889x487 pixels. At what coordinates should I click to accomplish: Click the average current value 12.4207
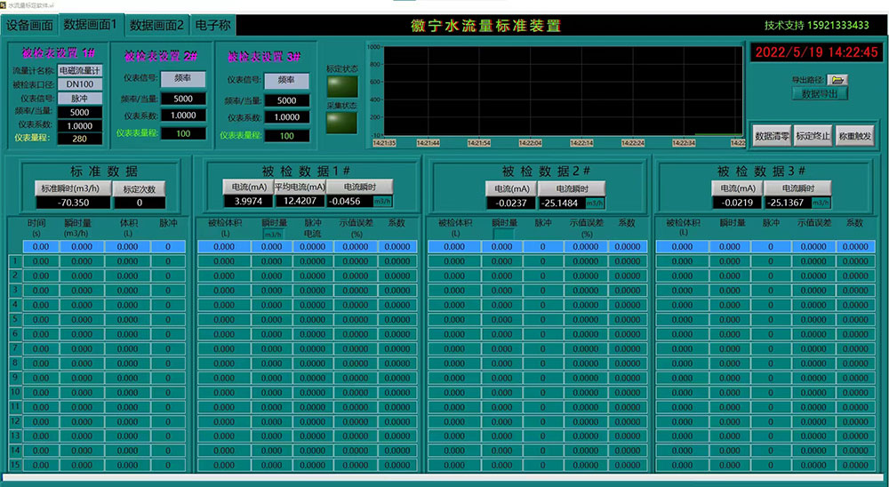pos(300,201)
